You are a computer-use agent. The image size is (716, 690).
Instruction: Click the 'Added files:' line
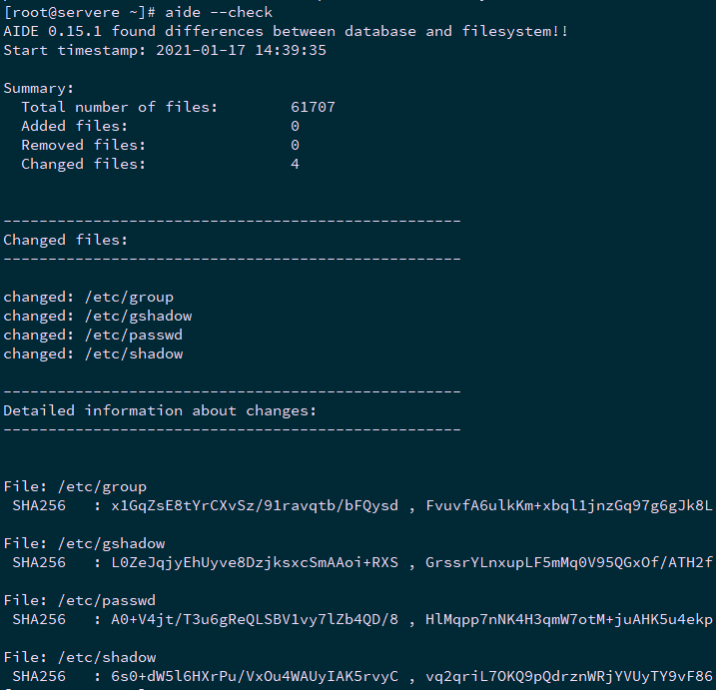(x=75, y=126)
